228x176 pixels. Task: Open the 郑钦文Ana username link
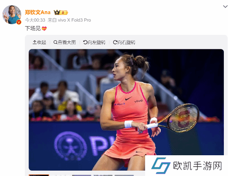(x=37, y=12)
